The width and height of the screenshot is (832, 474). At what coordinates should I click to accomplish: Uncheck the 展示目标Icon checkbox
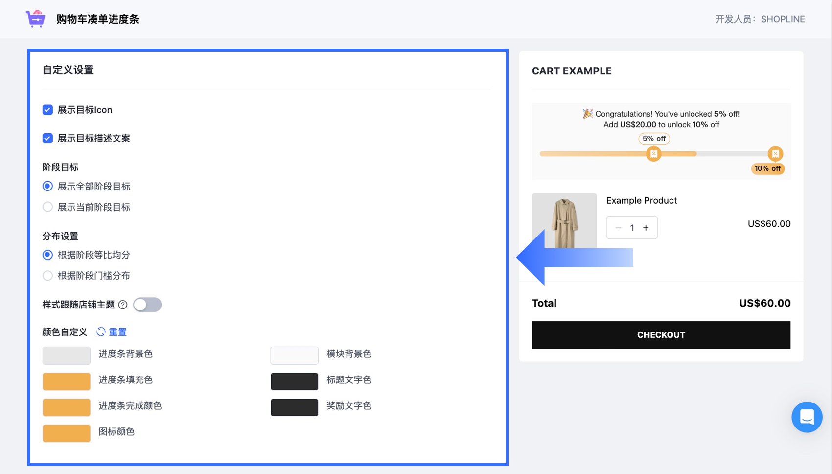point(47,110)
